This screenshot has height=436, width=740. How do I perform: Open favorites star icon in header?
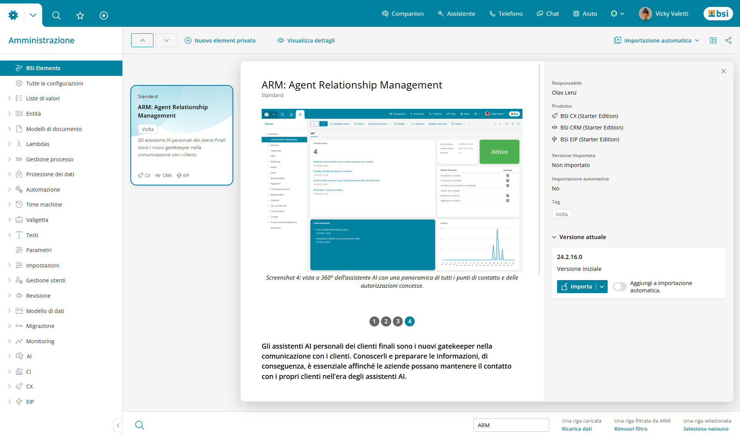point(80,15)
